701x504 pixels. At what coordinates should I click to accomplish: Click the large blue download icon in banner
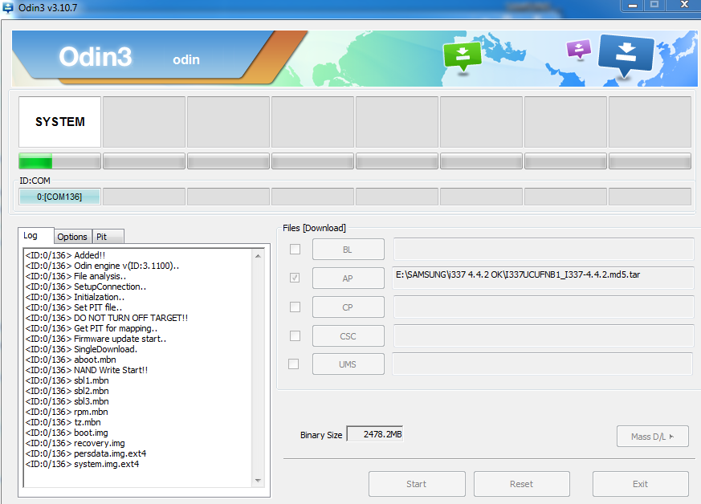click(626, 55)
